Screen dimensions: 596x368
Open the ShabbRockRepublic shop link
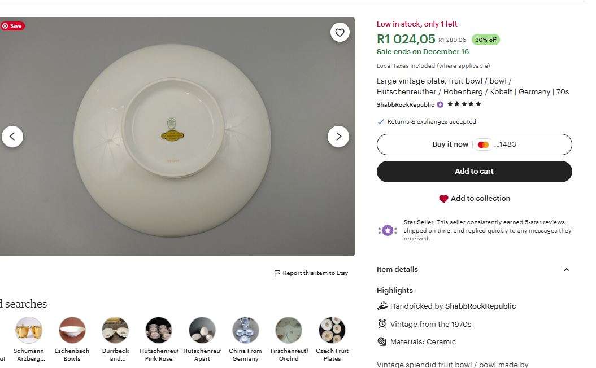[x=406, y=104]
